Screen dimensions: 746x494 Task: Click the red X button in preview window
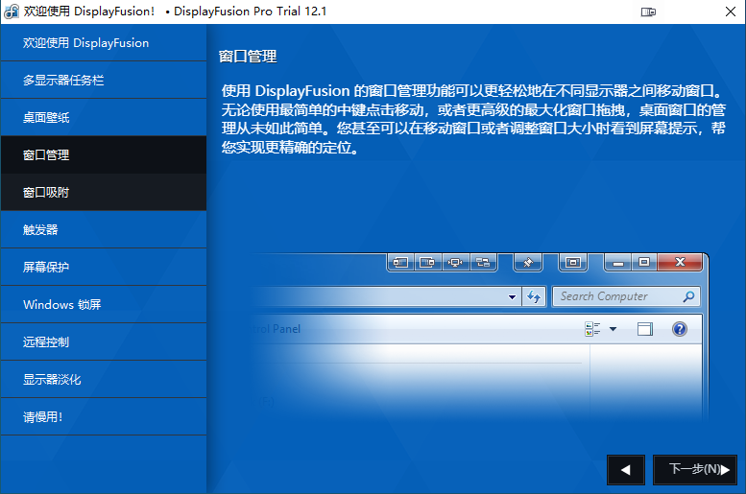coord(680,262)
